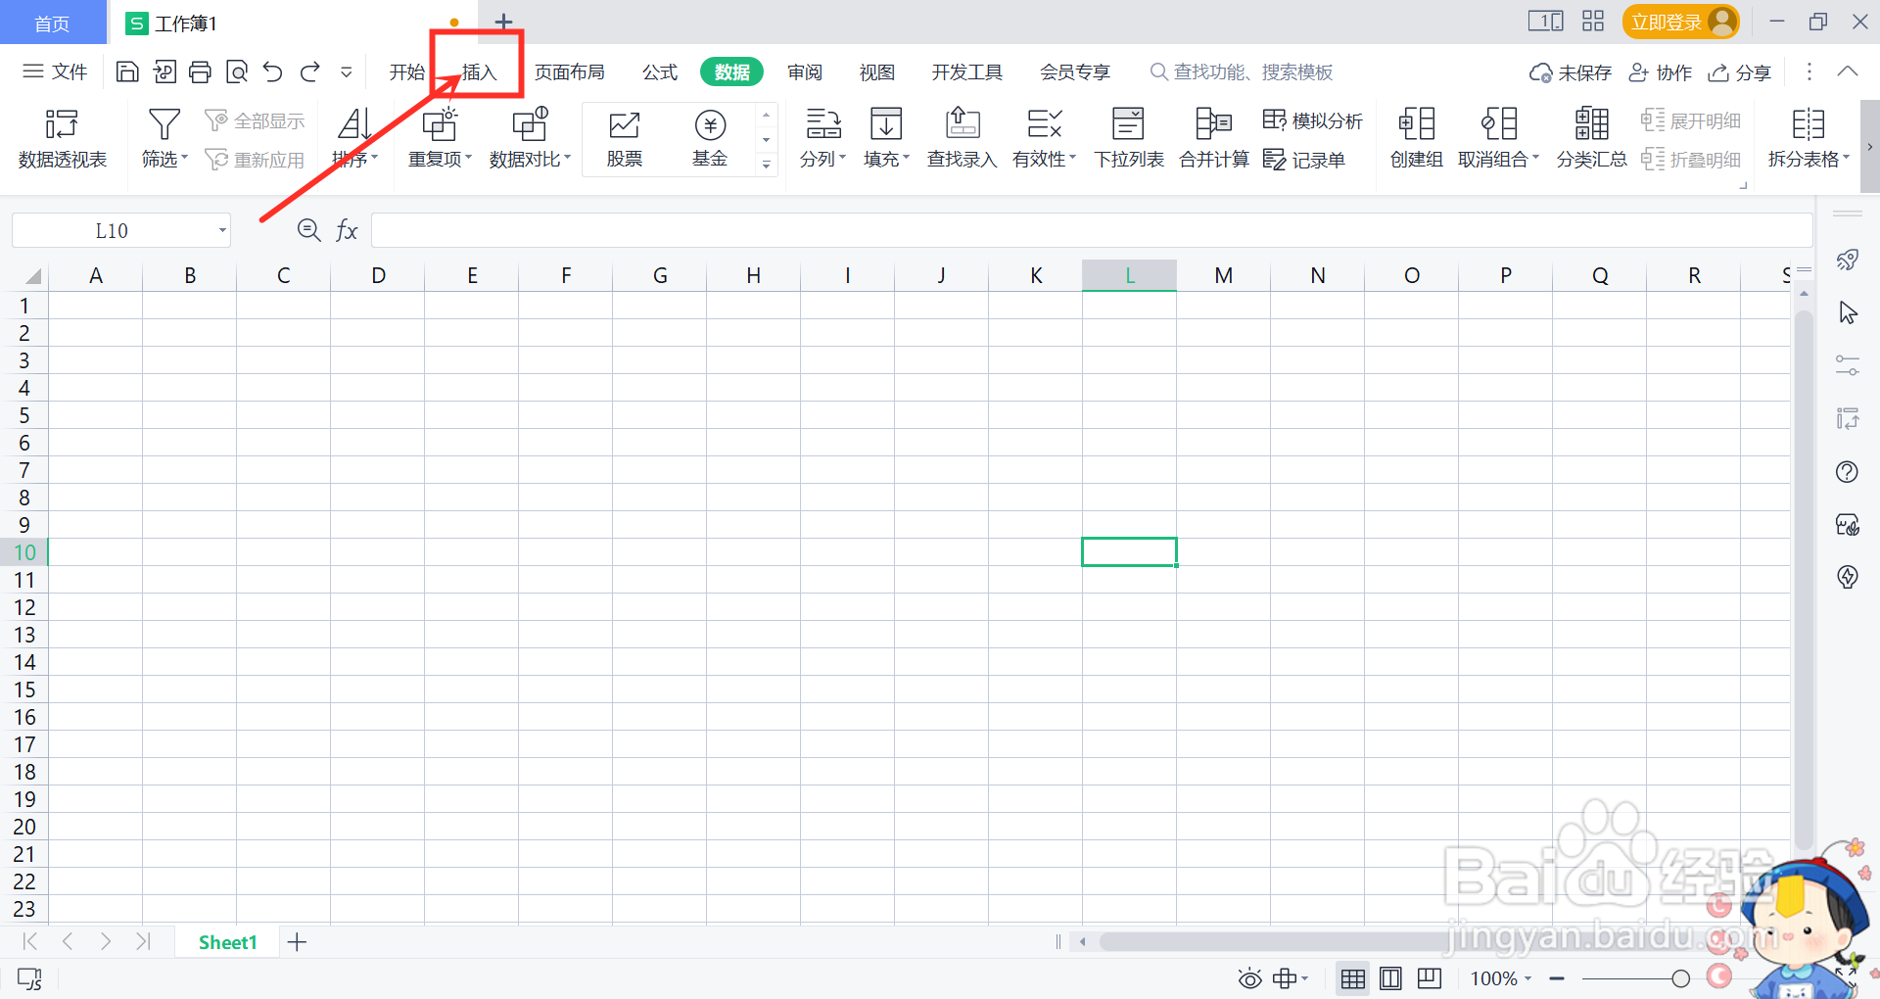Open the 数据透视表 (PivotTable) tool
This screenshot has height=999, width=1880.
(x=62, y=137)
